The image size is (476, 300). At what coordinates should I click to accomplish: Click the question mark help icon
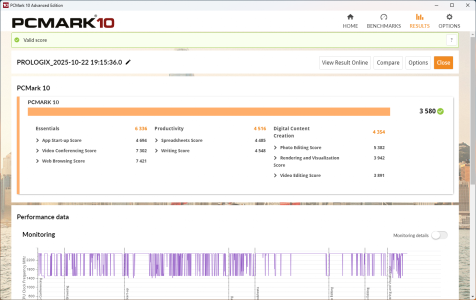[x=451, y=40]
